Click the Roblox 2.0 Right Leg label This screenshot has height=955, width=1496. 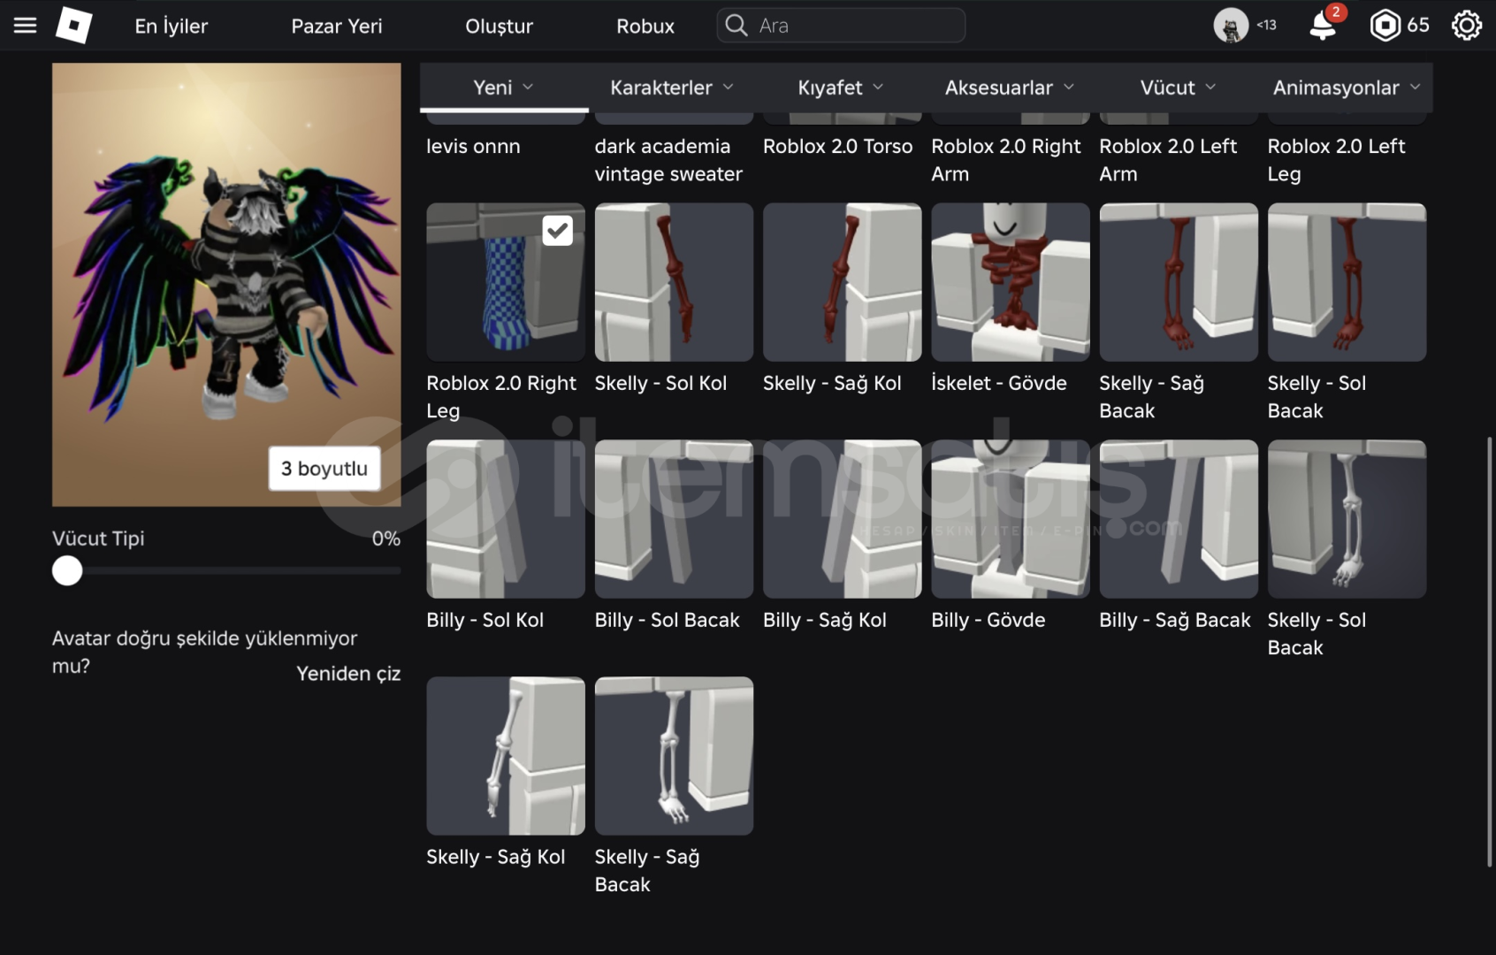tap(501, 397)
